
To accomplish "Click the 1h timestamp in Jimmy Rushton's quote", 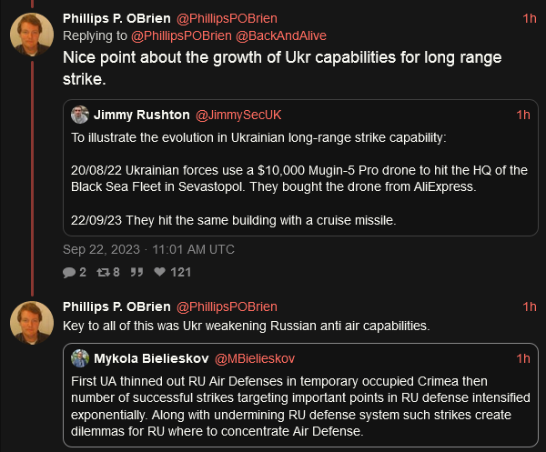I will (522, 115).
